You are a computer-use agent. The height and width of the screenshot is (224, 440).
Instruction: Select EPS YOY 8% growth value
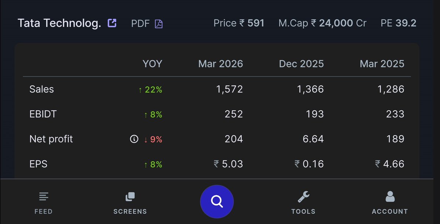tap(153, 164)
